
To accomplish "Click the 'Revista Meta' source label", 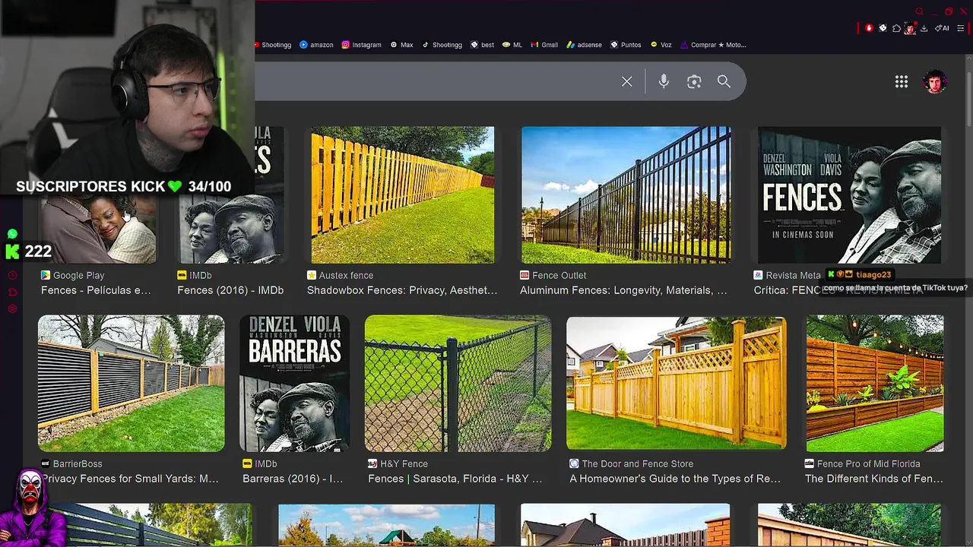I will tap(793, 276).
